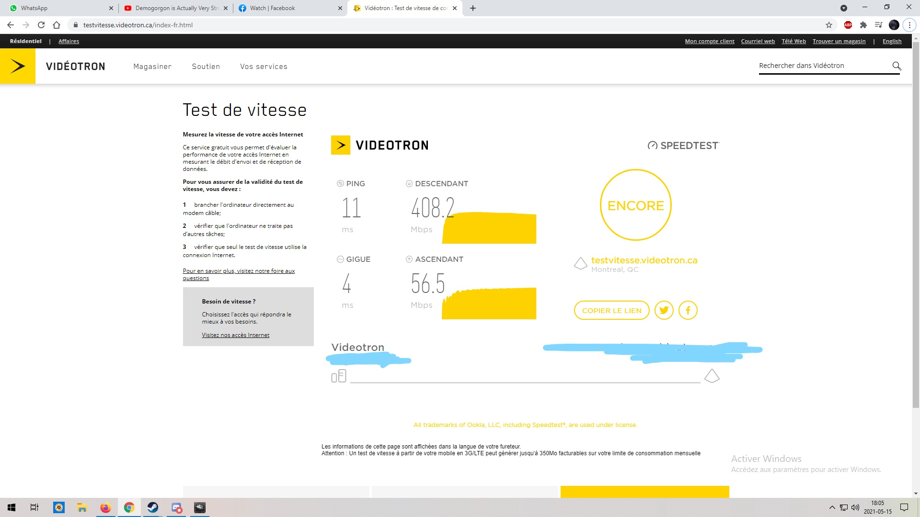
Task: Click the search magnifier icon
Action: (897, 66)
